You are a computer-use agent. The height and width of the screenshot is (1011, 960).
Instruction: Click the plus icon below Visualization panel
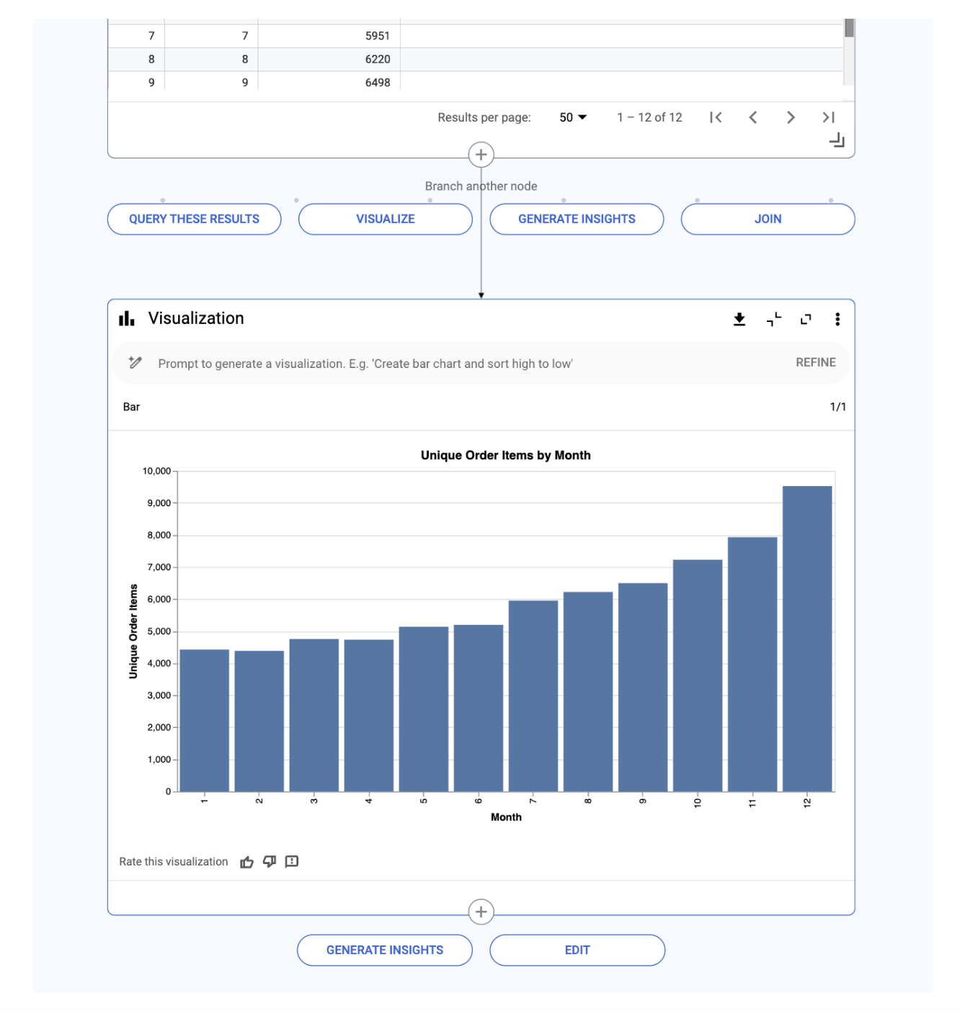click(481, 912)
